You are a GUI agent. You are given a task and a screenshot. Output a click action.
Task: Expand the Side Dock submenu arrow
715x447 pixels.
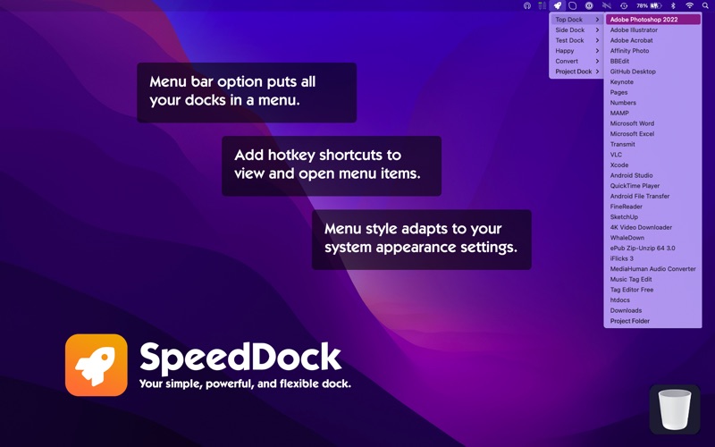(597, 30)
